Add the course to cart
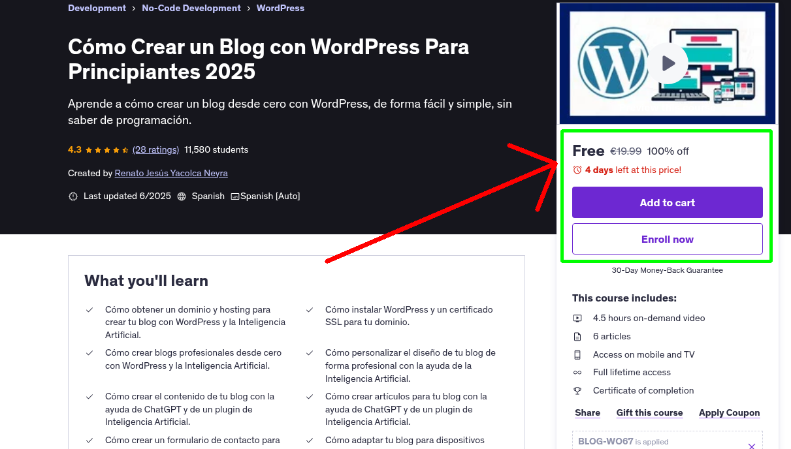Image resolution: width=791 pixels, height=449 pixels. coord(668,202)
